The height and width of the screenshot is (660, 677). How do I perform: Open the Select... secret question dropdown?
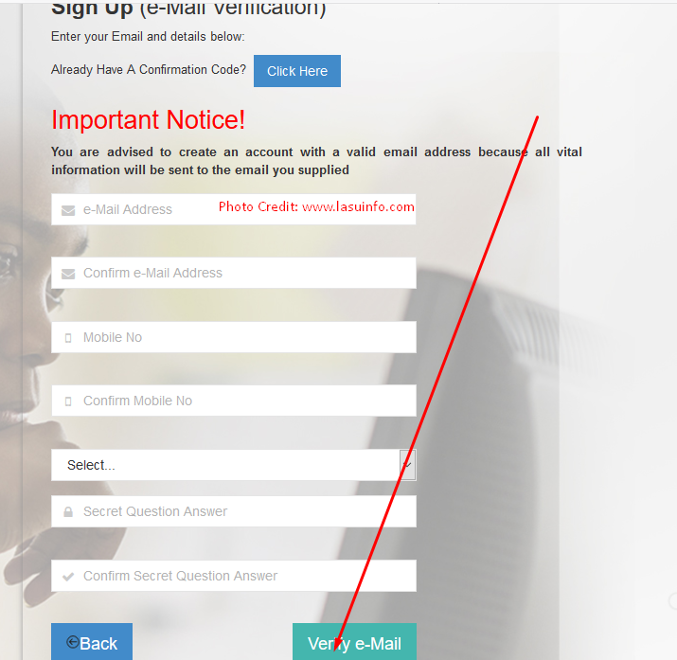(x=234, y=465)
